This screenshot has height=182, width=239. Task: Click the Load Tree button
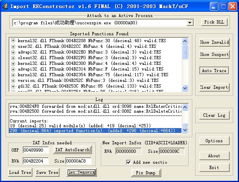click(x=20, y=173)
